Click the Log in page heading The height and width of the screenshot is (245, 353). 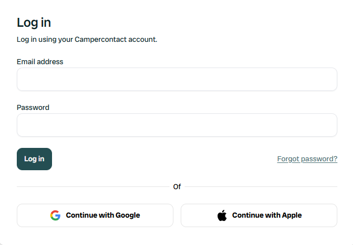(x=34, y=22)
